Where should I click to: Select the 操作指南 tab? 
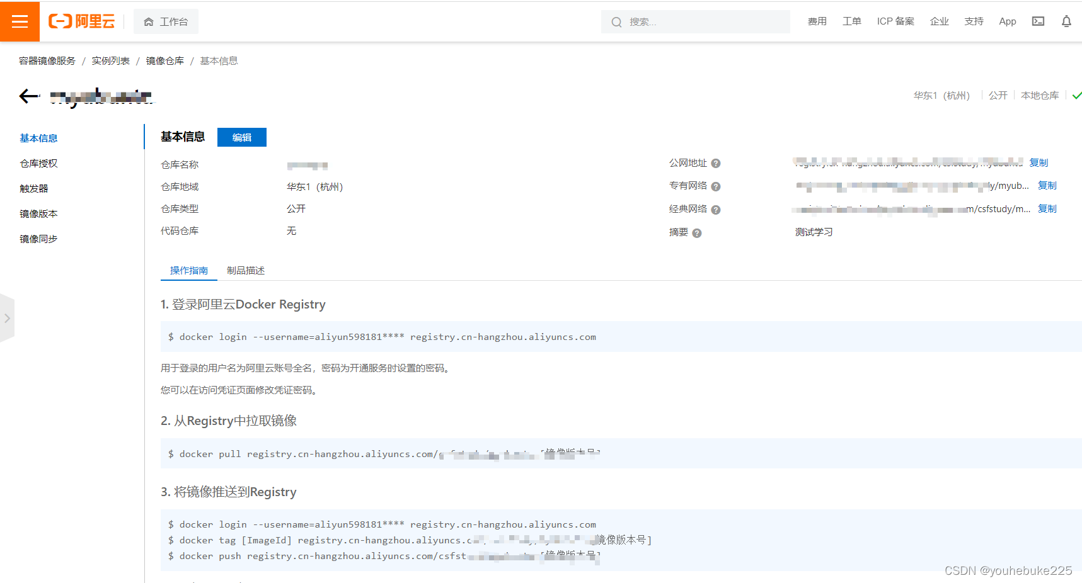click(189, 271)
